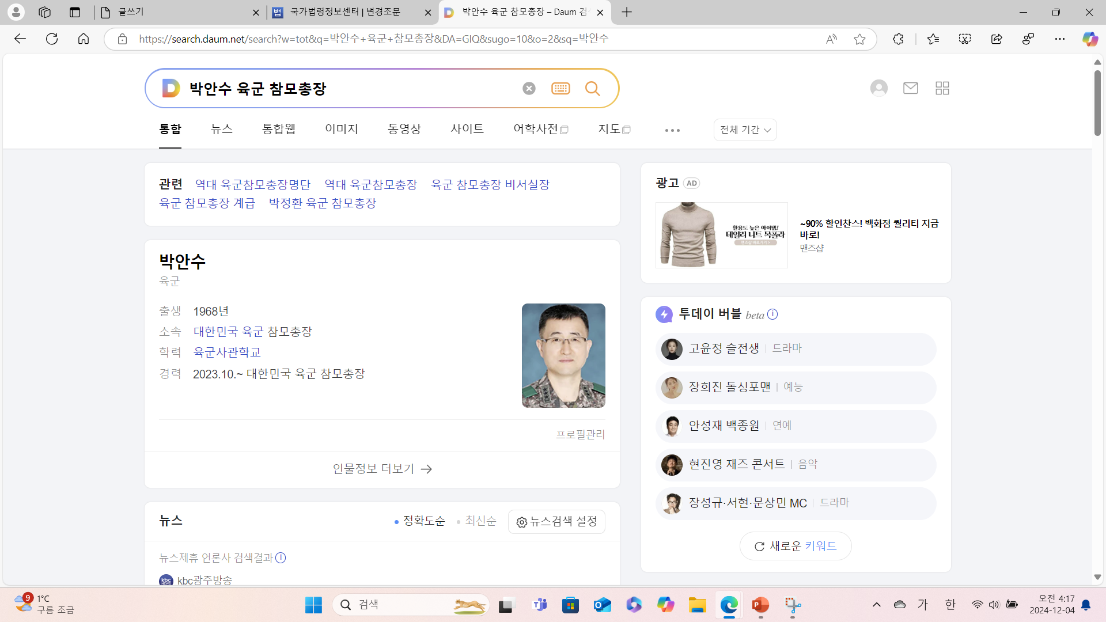
Task: Open browser Copilot sidebar icon
Action: (x=1089, y=39)
